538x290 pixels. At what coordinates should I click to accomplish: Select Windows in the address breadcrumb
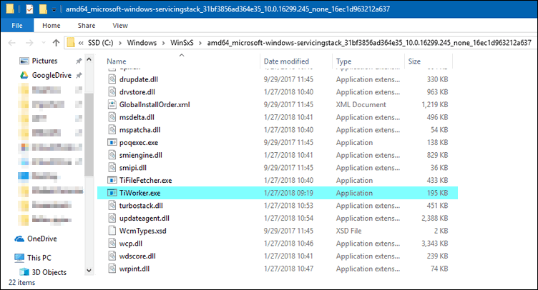pyautogui.click(x=142, y=43)
